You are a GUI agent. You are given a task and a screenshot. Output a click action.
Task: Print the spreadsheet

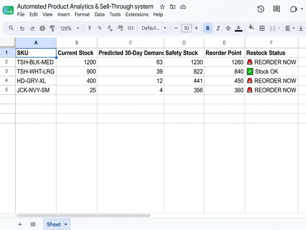(x=42, y=29)
